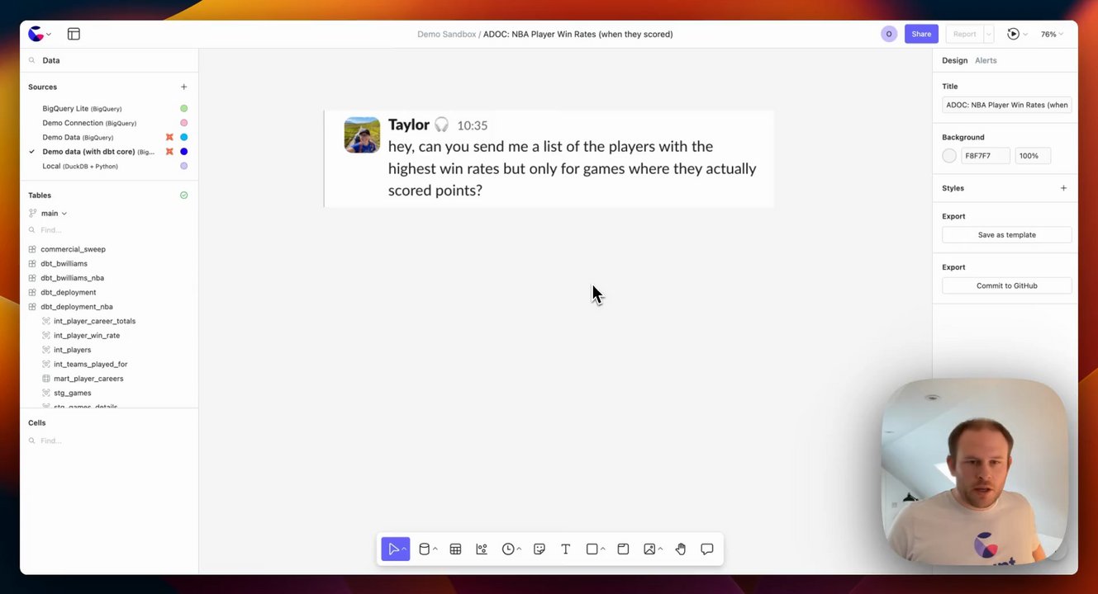The image size is (1098, 594).
Task: Add a style with the Styles plus icon
Action: [1063, 188]
